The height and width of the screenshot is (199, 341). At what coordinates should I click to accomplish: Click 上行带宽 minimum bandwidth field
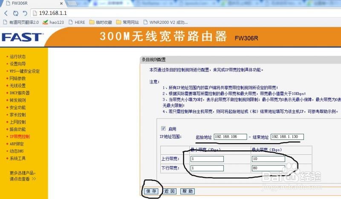coord(207,159)
